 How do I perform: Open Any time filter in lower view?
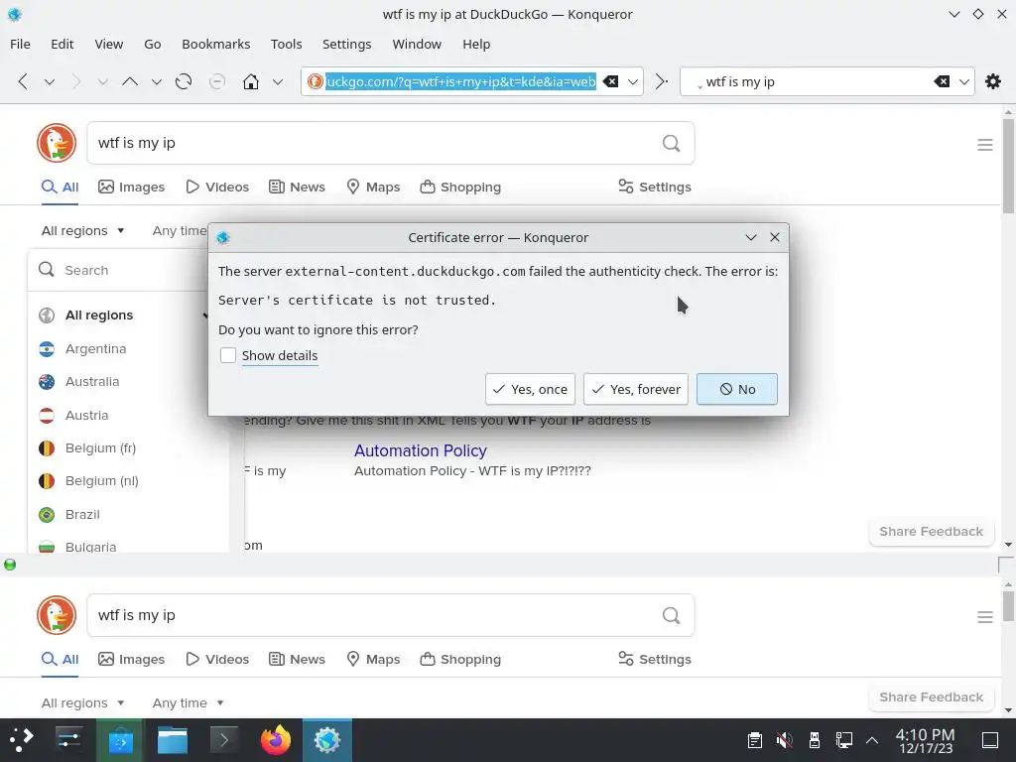click(188, 703)
